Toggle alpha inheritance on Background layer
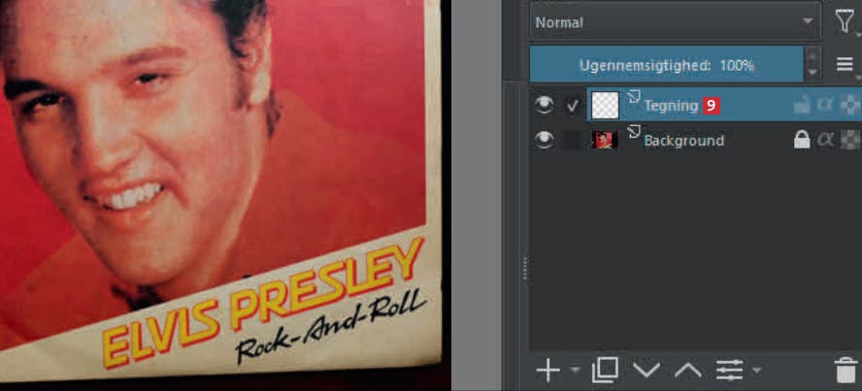This screenshot has height=391, width=862. point(825,140)
